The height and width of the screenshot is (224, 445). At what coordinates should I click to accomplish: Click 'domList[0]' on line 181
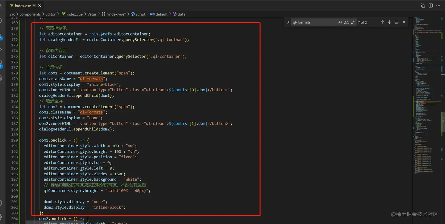pyautogui.click(x=185, y=90)
